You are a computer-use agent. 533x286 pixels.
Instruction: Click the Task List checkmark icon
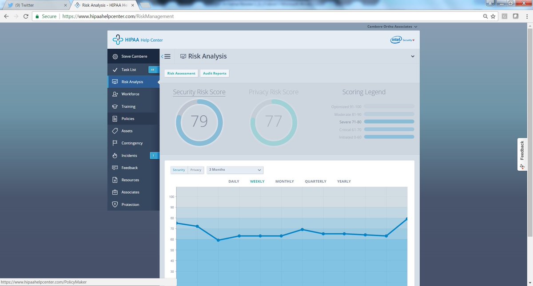115,70
